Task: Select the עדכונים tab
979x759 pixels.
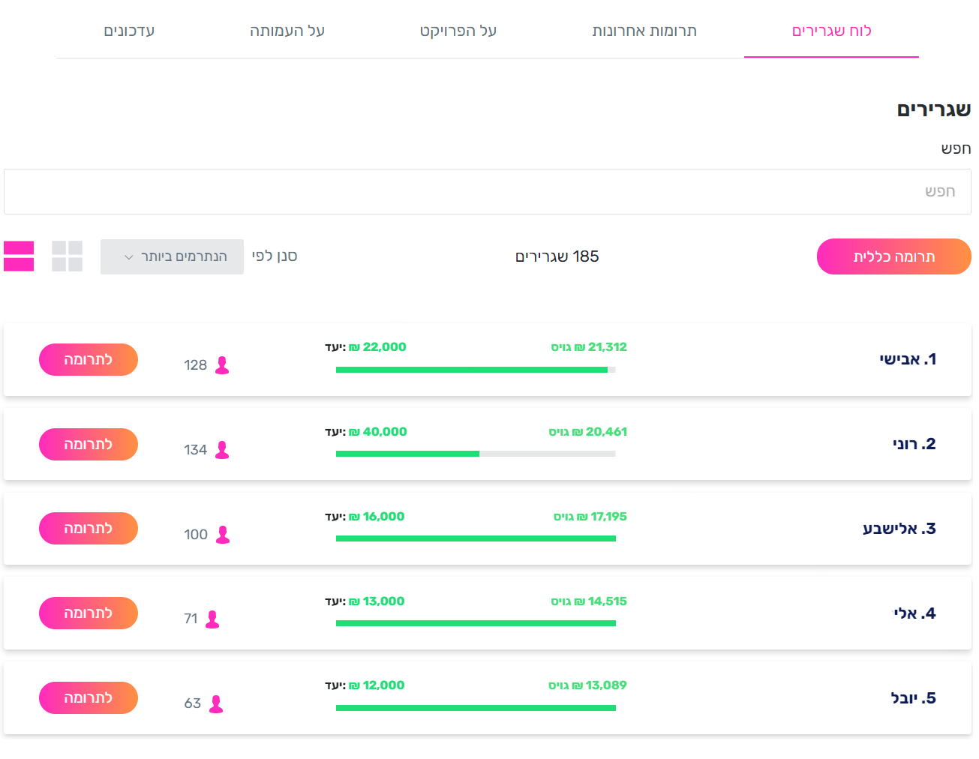Action: pos(129,31)
